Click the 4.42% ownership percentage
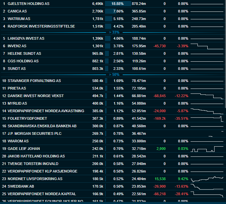Screen dimensions: 226x204 [x=118, y=26]
